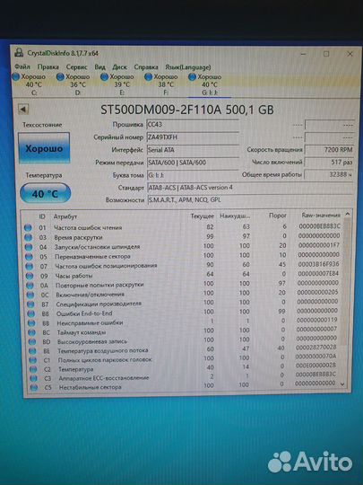363x485 pixels.
Task: Open the Справка menu
Action: pos(146,66)
